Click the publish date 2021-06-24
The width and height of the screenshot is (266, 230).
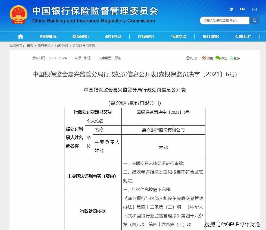coord(58,58)
